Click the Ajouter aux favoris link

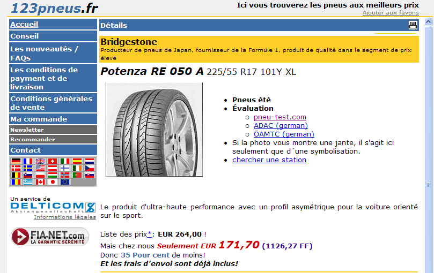391,12
